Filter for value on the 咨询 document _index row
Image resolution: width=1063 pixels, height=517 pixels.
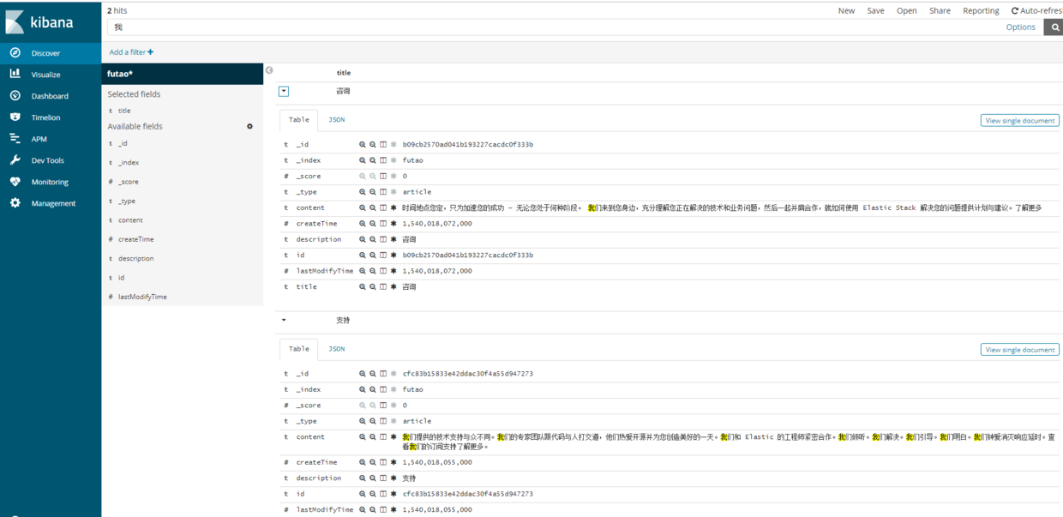point(363,160)
